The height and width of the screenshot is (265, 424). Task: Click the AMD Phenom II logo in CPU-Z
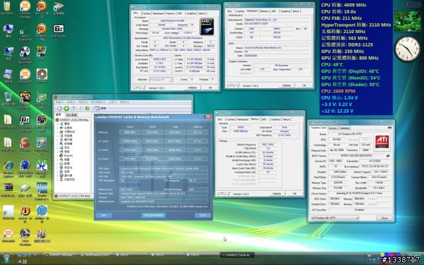(207, 26)
